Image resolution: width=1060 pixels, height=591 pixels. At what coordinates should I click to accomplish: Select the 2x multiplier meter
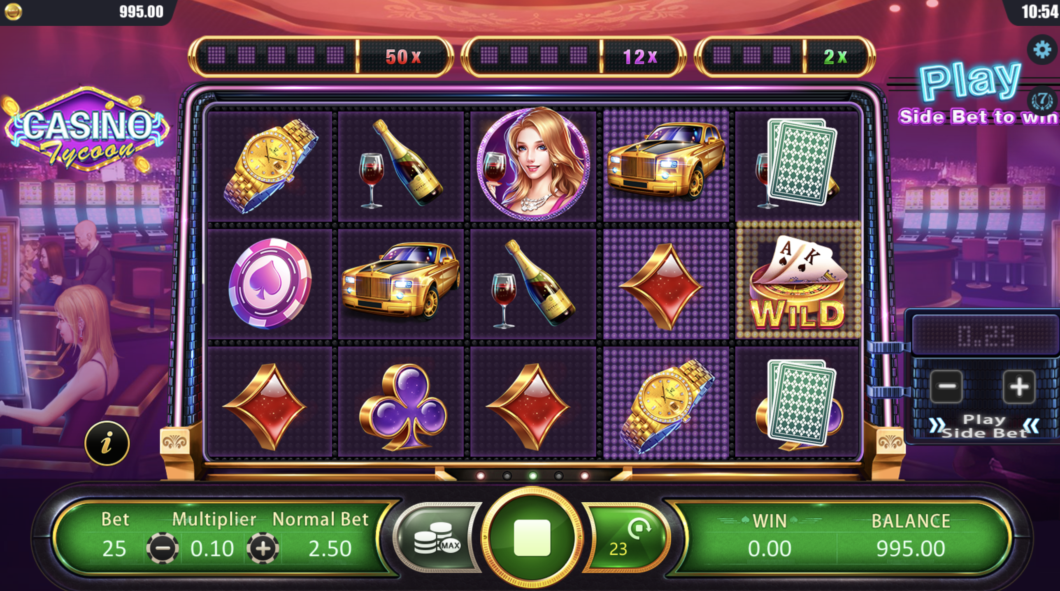[x=784, y=56]
